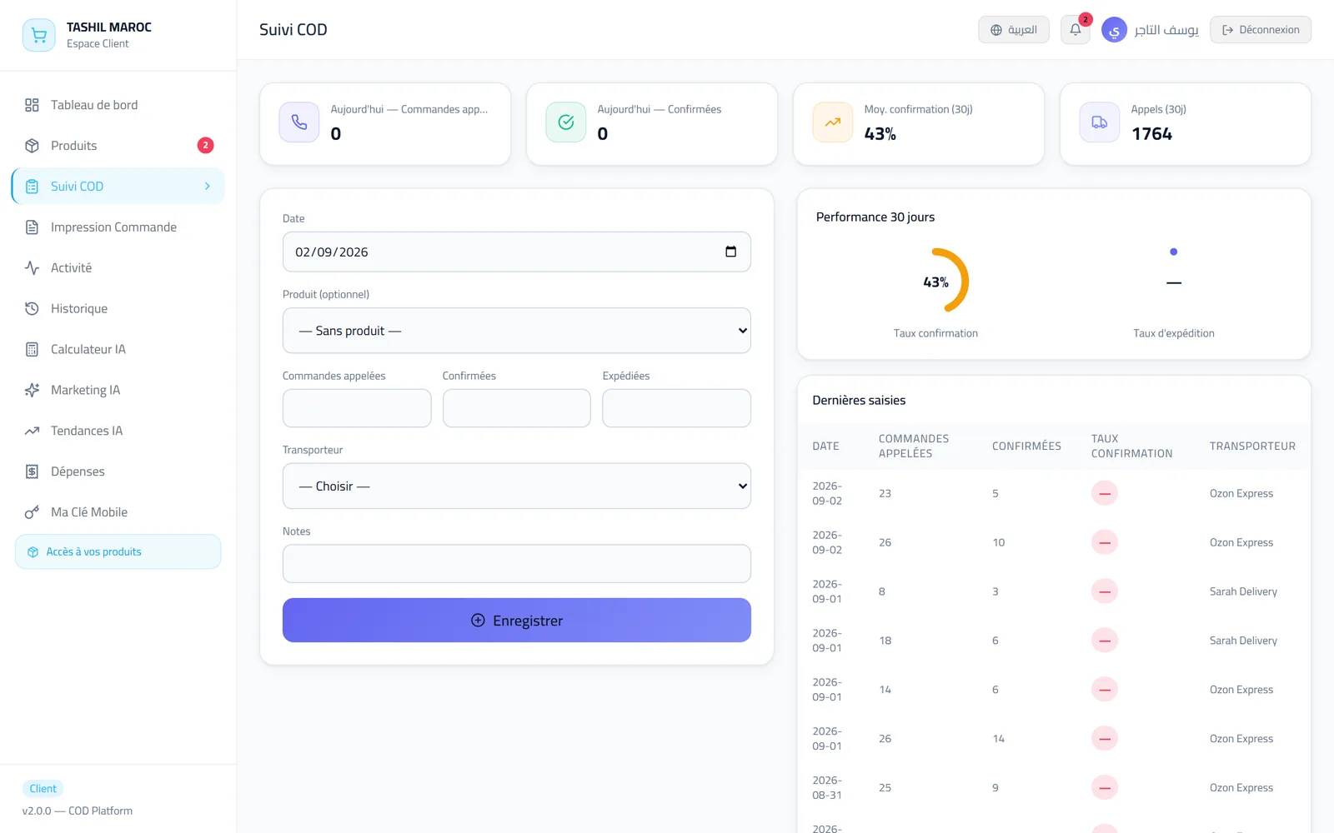Click the Déconnexion button
This screenshot has width=1334, height=833.
pyautogui.click(x=1260, y=30)
